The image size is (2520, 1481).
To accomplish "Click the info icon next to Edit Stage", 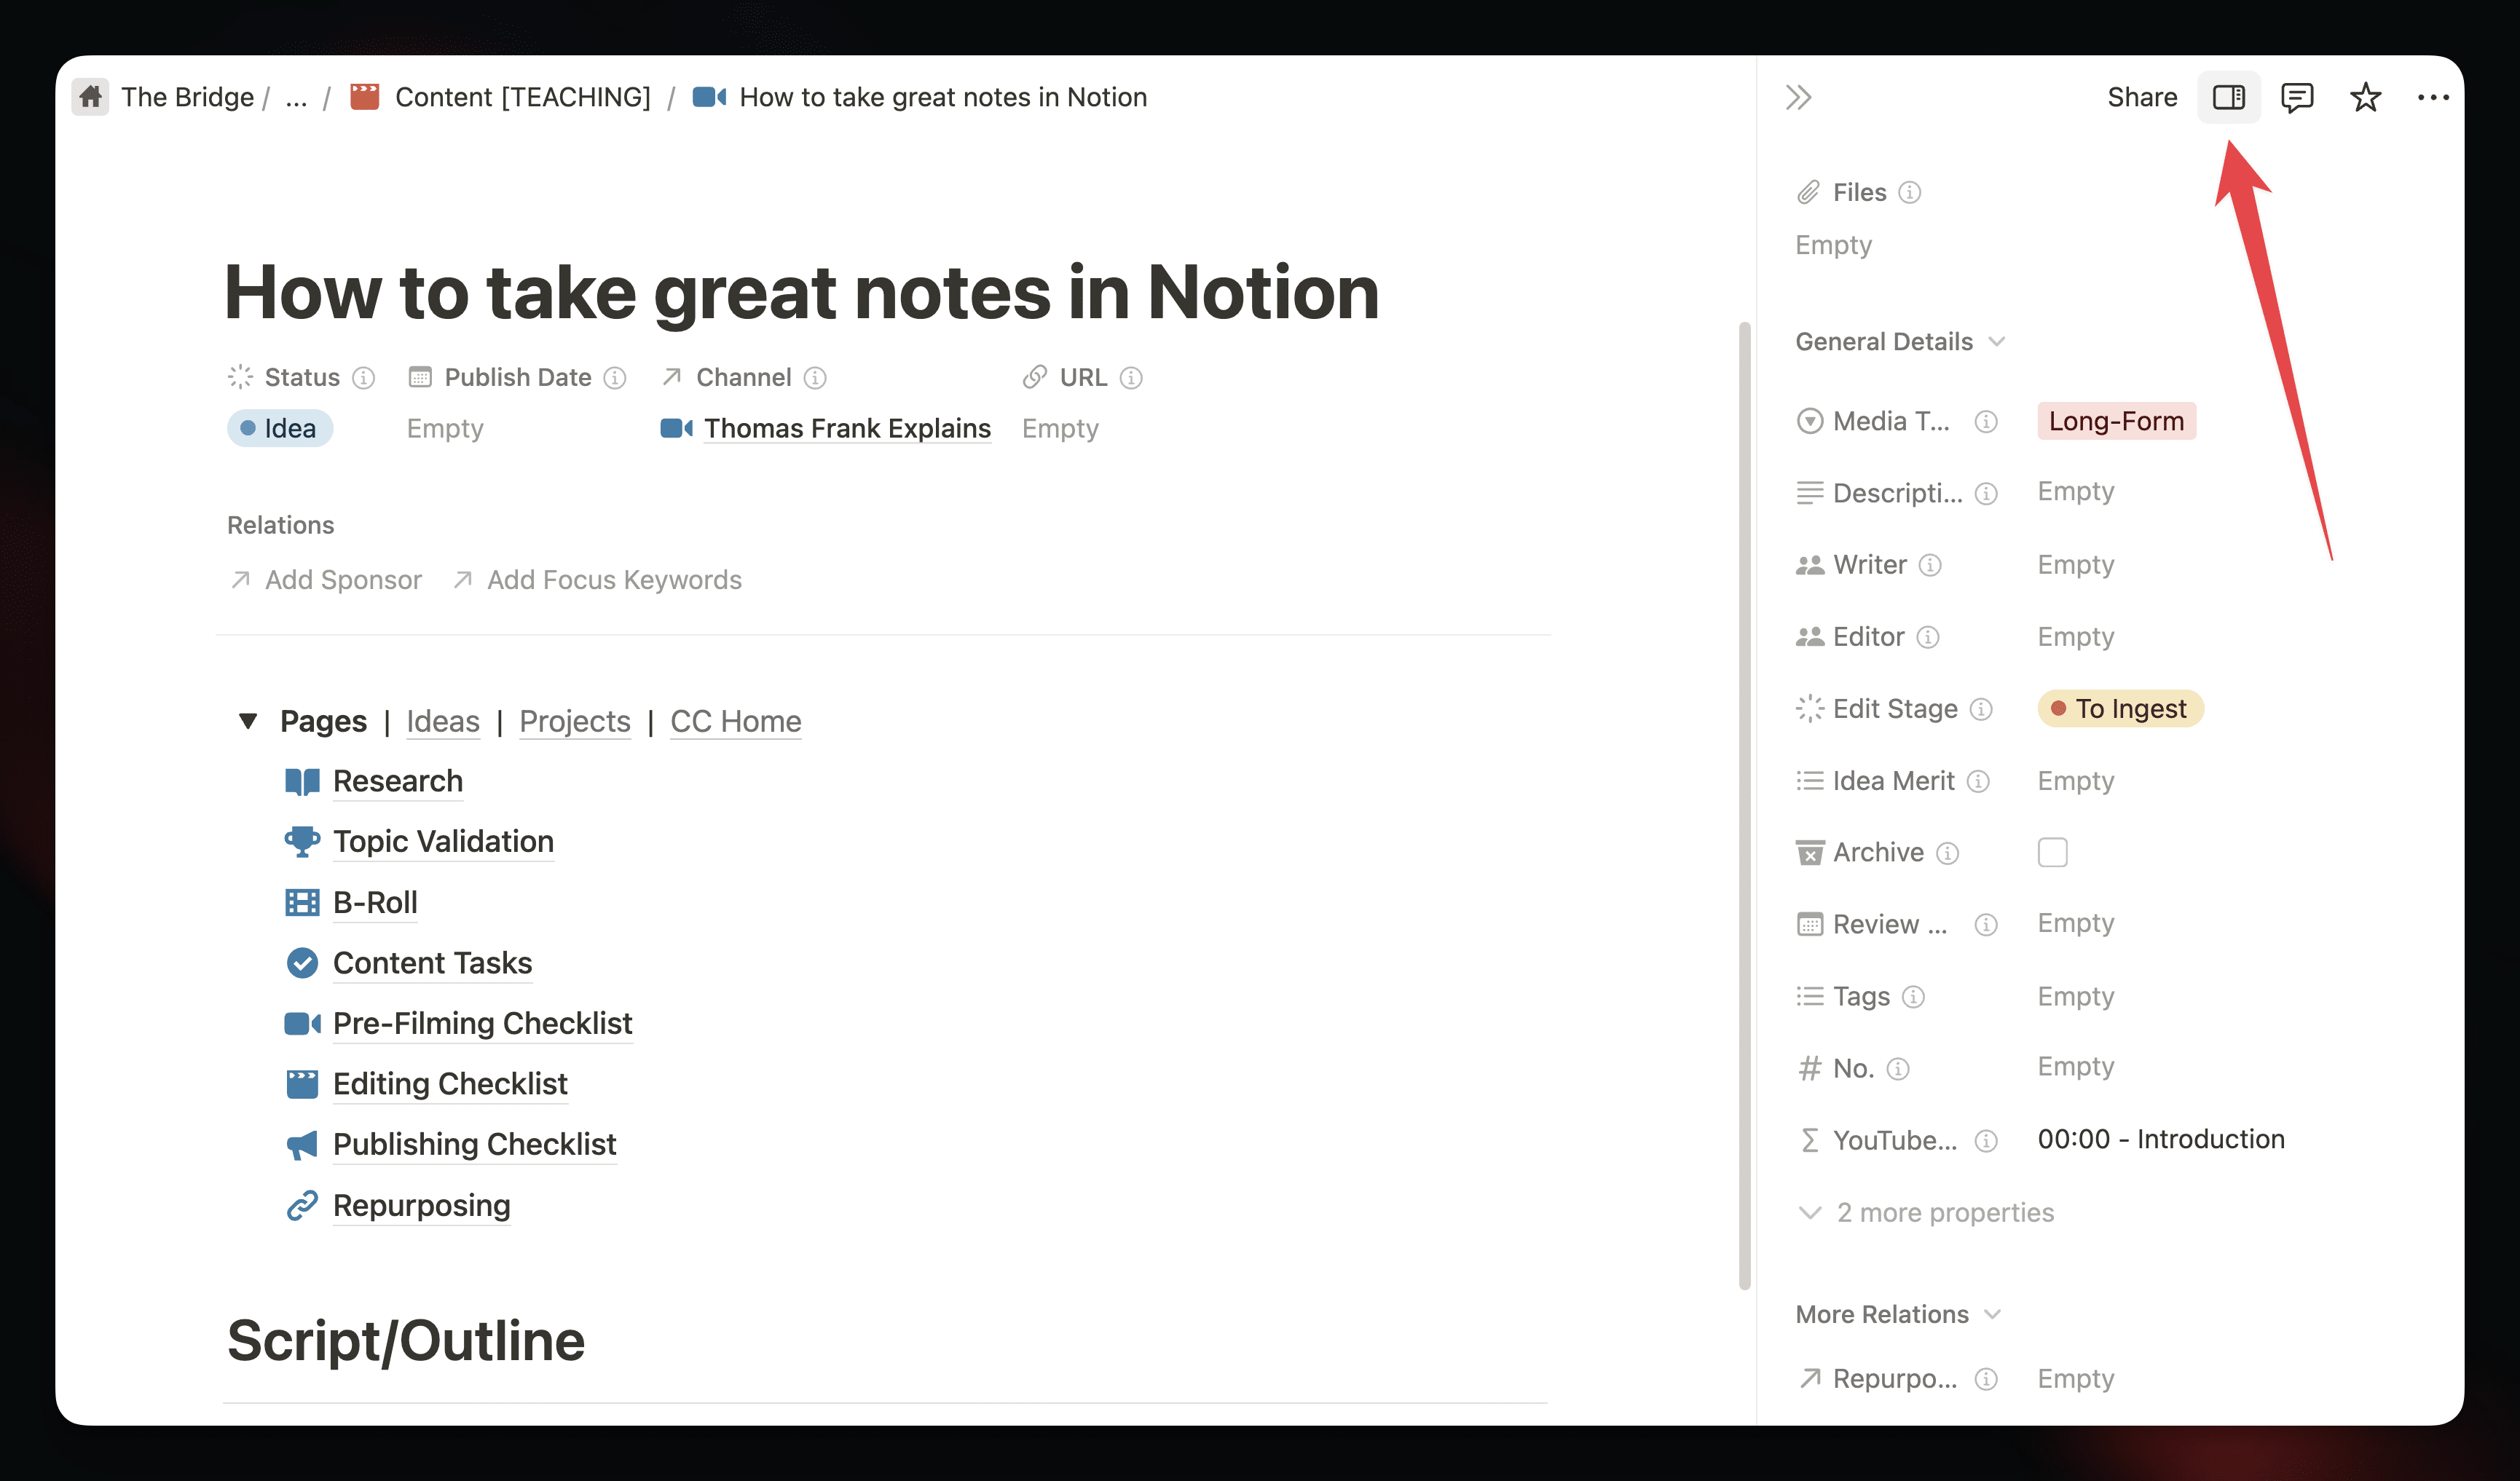I will click(1981, 709).
